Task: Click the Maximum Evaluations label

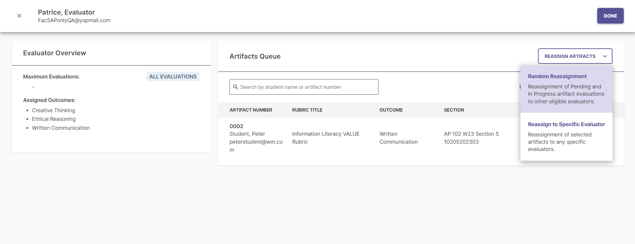Action: coord(51,76)
